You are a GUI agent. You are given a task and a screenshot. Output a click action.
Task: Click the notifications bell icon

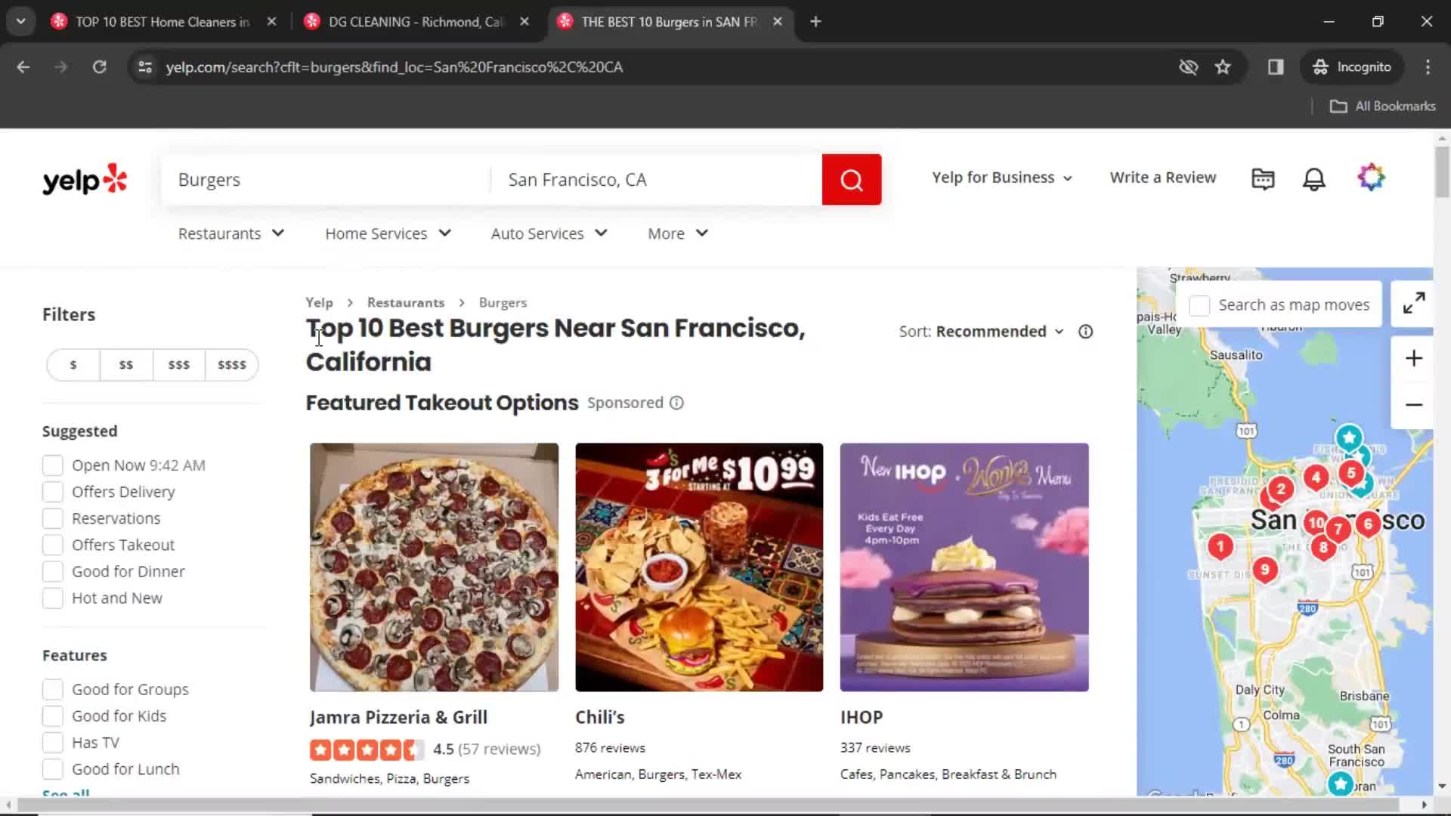[x=1314, y=178]
